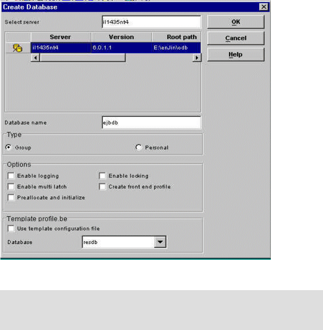Open the Database dropdown arrow showing resdb

160,242
